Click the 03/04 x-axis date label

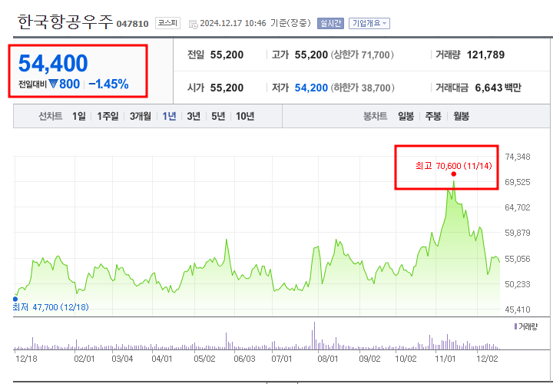click(122, 359)
